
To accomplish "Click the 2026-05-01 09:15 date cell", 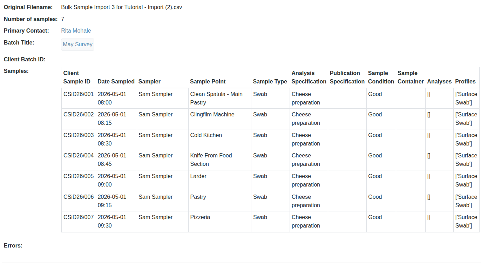I will (112, 201).
